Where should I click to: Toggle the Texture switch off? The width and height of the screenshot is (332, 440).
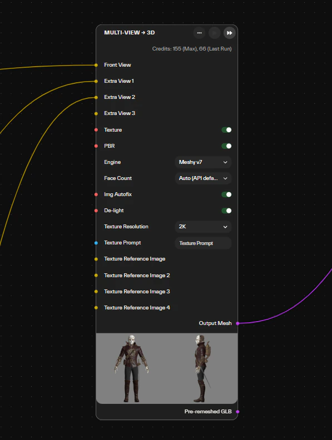point(226,130)
